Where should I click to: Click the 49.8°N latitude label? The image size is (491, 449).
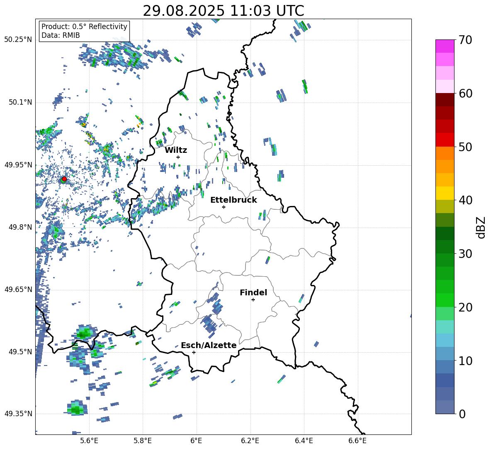pos(20,227)
